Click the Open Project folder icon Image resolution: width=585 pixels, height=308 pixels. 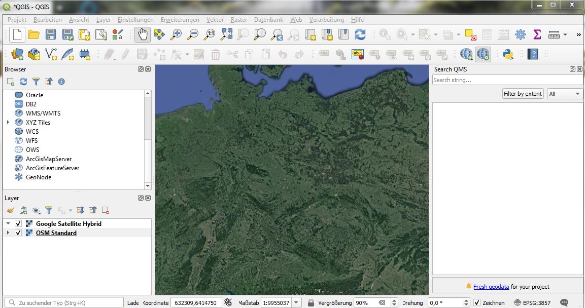tap(34, 34)
